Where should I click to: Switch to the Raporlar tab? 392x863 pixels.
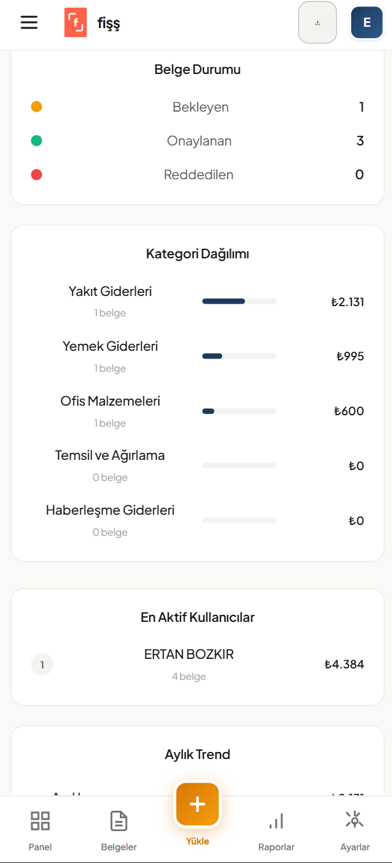click(x=276, y=829)
